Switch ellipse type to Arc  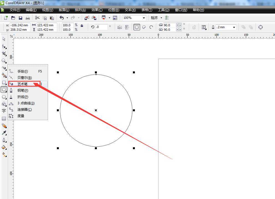(x=151, y=27)
